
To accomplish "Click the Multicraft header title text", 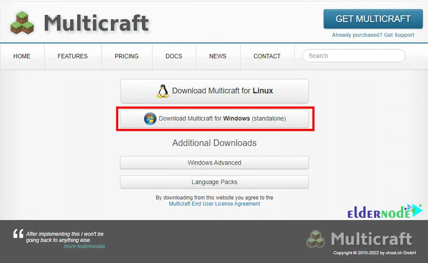I will [97, 23].
